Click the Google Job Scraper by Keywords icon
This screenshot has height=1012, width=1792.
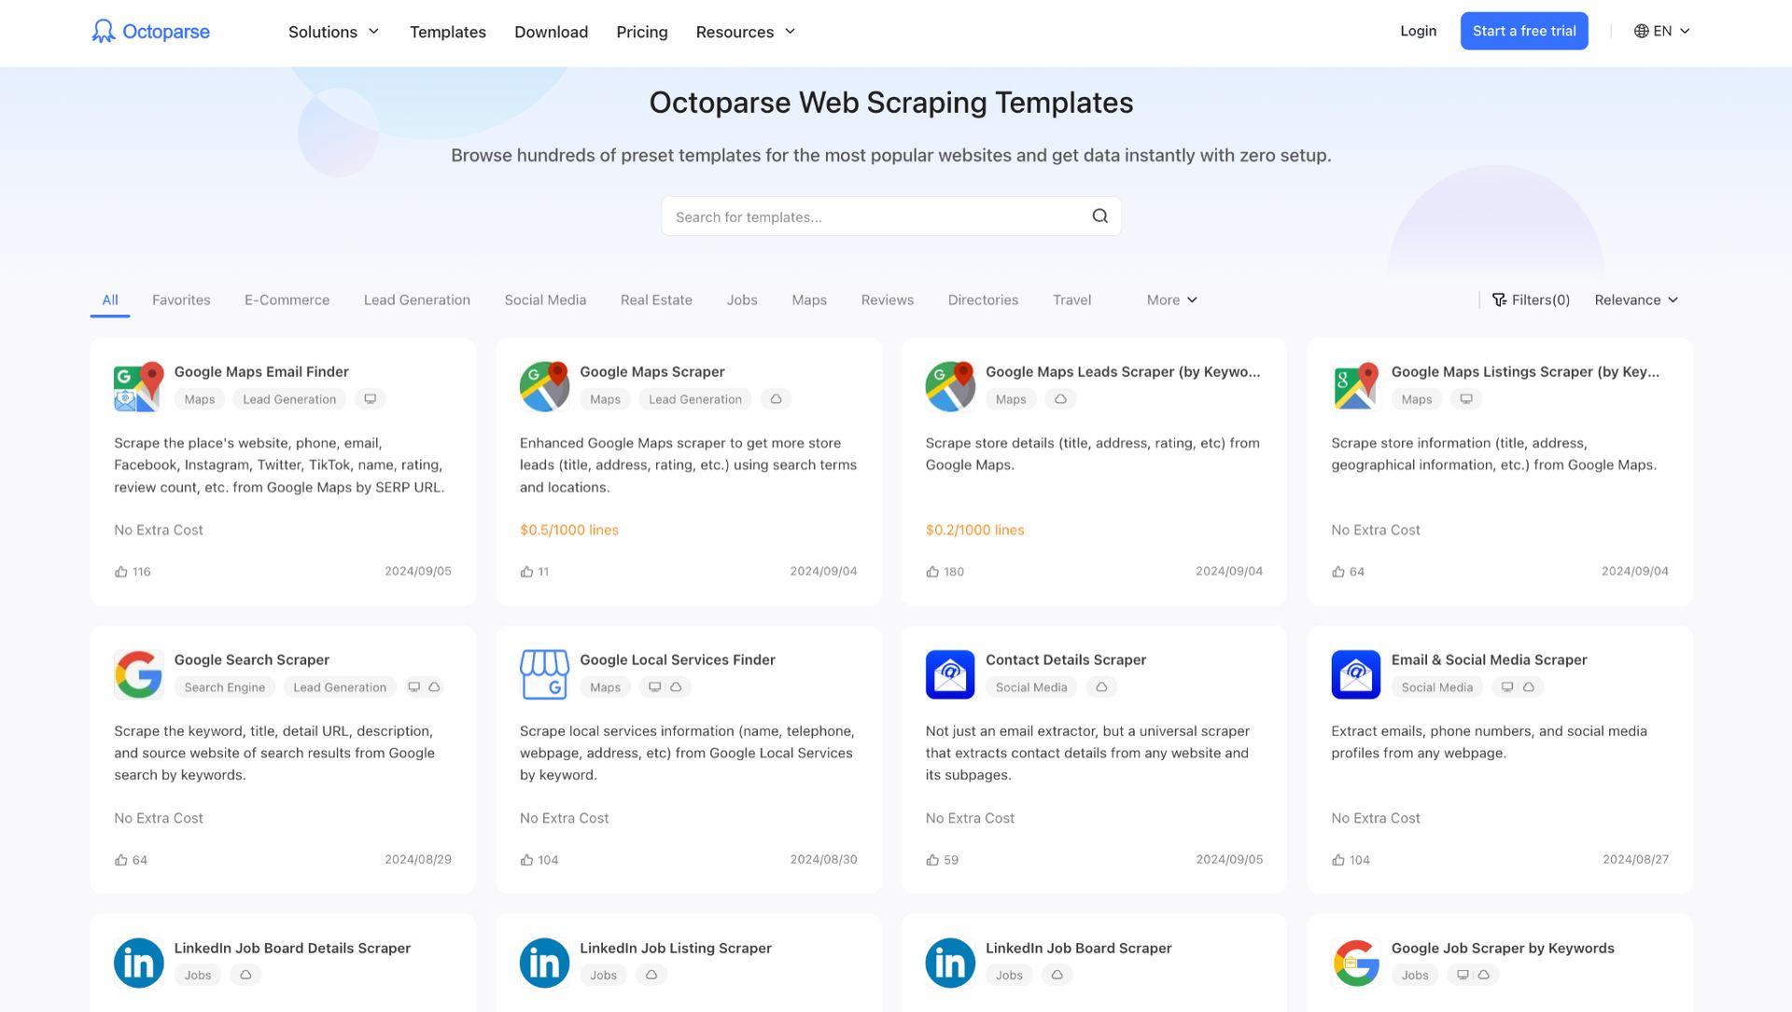coord(1355,962)
